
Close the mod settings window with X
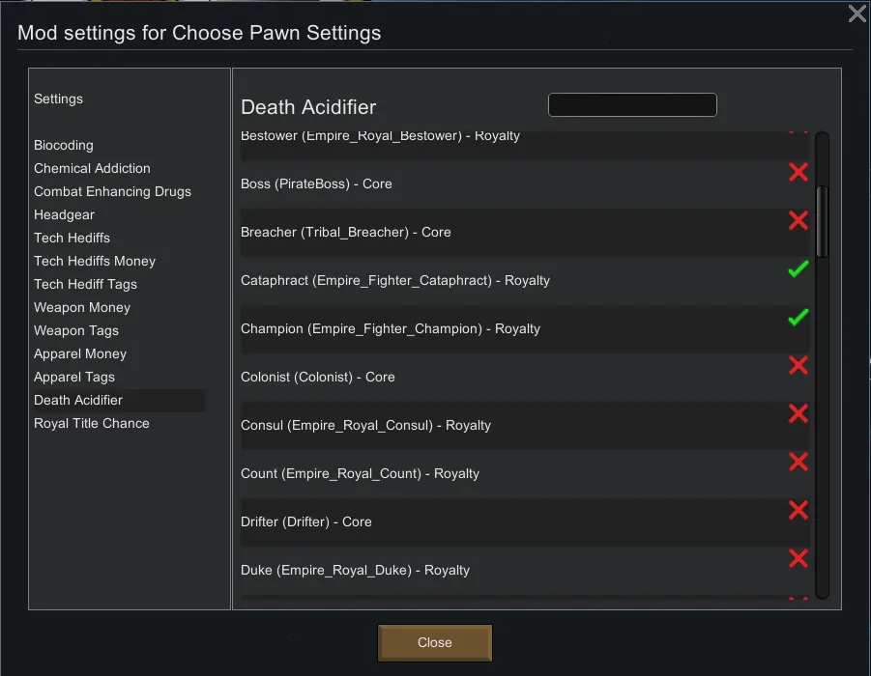click(856, 14)
